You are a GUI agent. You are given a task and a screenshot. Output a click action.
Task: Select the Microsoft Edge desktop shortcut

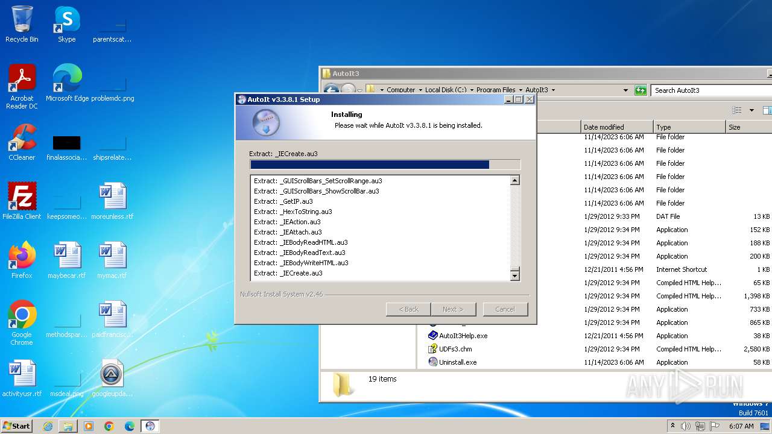(x=67, y=83)
